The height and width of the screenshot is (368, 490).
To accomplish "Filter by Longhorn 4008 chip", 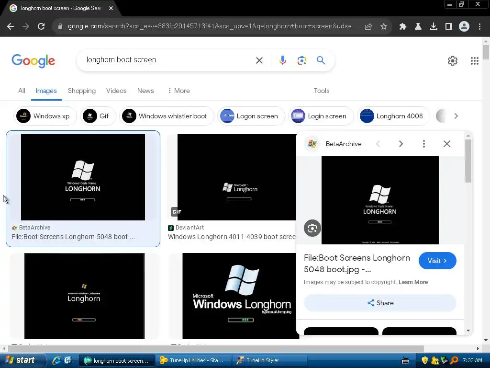I will click(393, 116).
